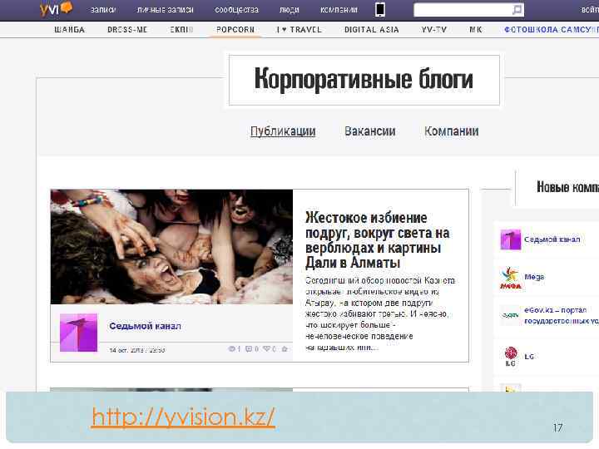
Task: Open сообщества in top menu
Action: [236, 10]
